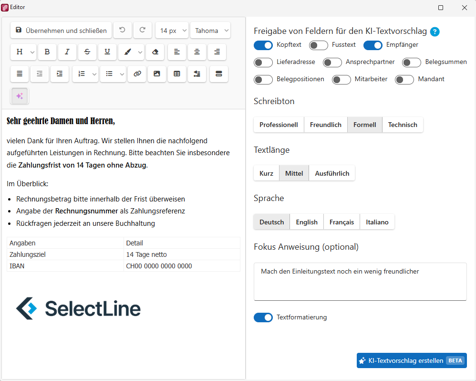The width and height of the screenshot is (476, 381).
Task: Set language to Deutsch
Action: [x=272, y=222]
